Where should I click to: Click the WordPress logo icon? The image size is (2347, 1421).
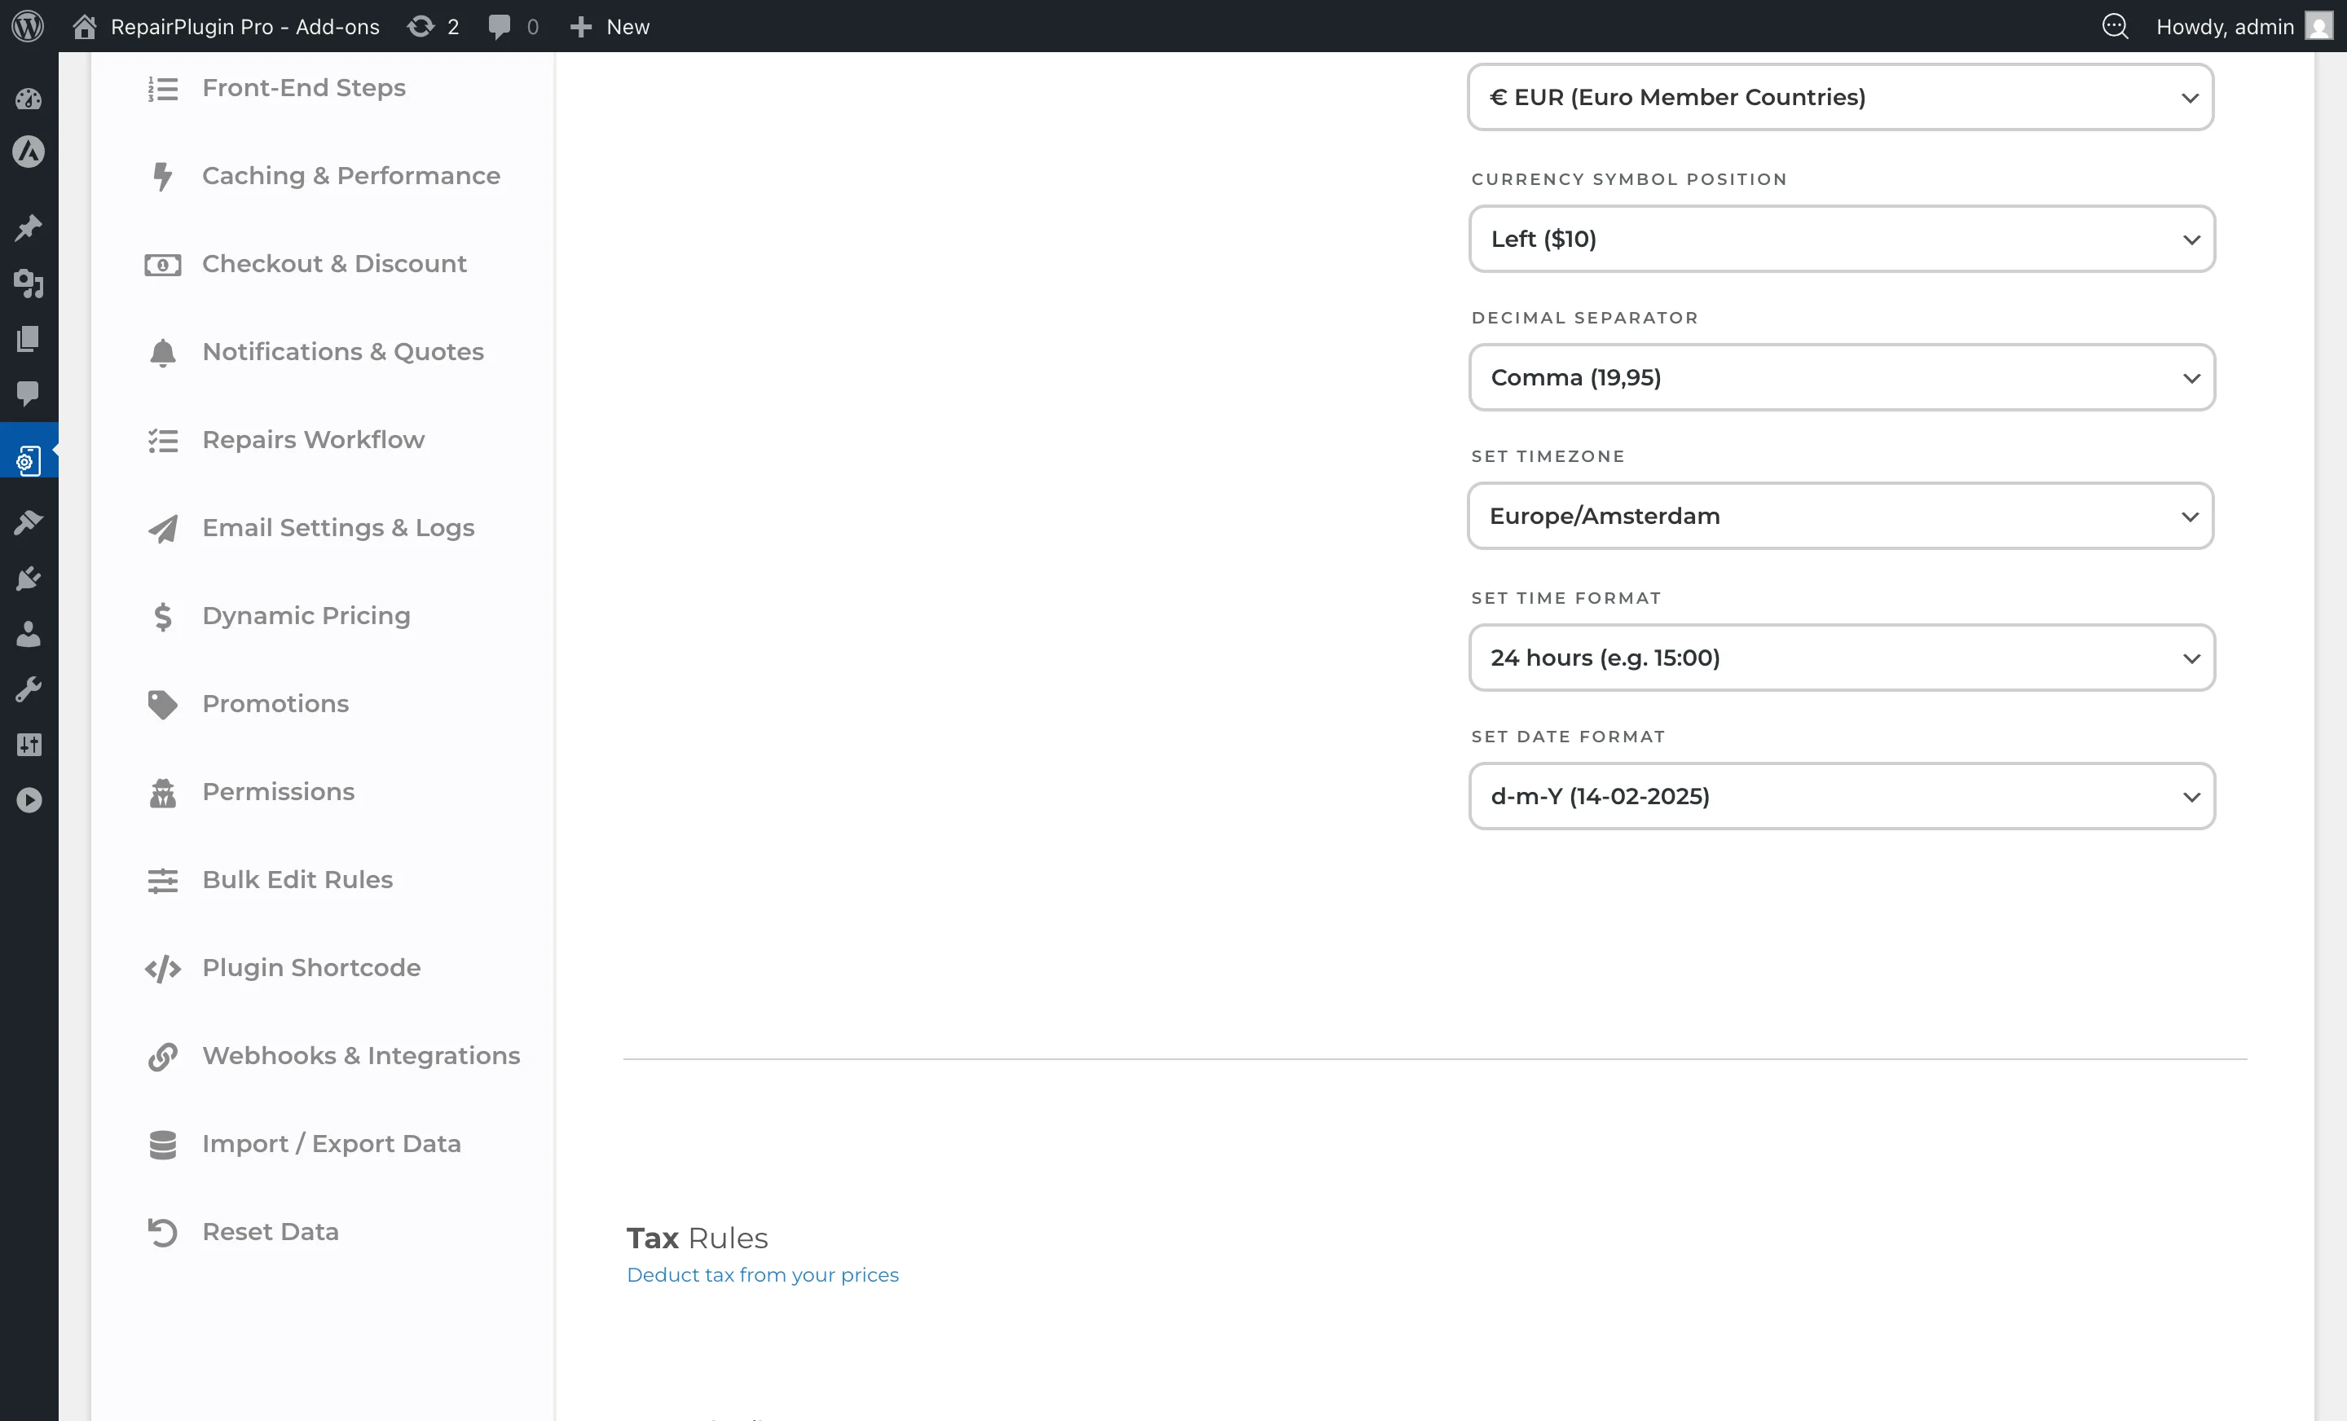(28, 26)
